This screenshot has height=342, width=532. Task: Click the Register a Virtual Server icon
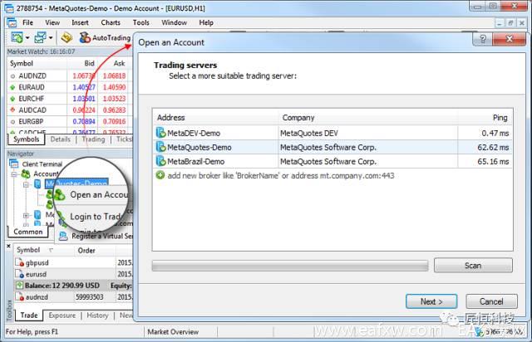(x=63, y=236)
